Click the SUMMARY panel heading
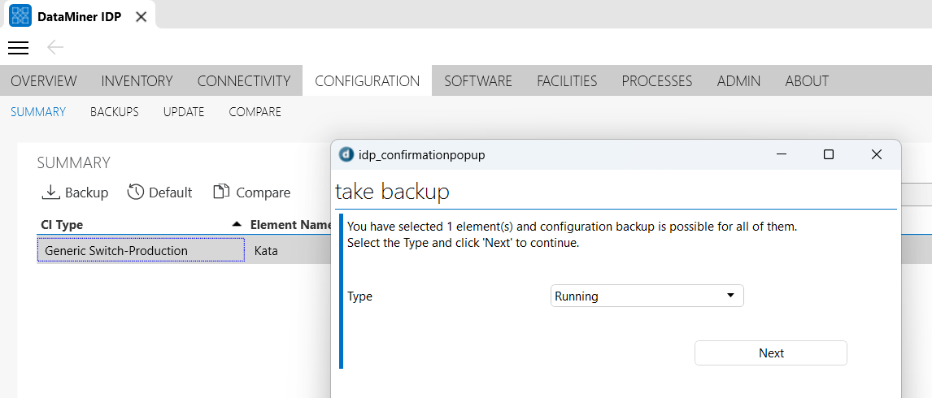Screen dimensions: 932x398 [74, 162]
